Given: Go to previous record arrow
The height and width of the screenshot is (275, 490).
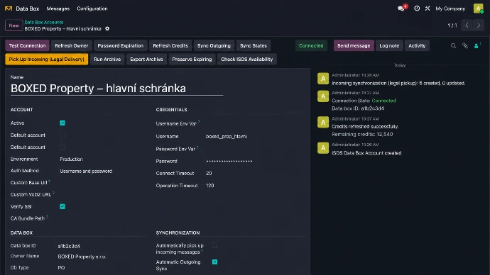Looking at the screenshot, I should (x=467, y=26).
